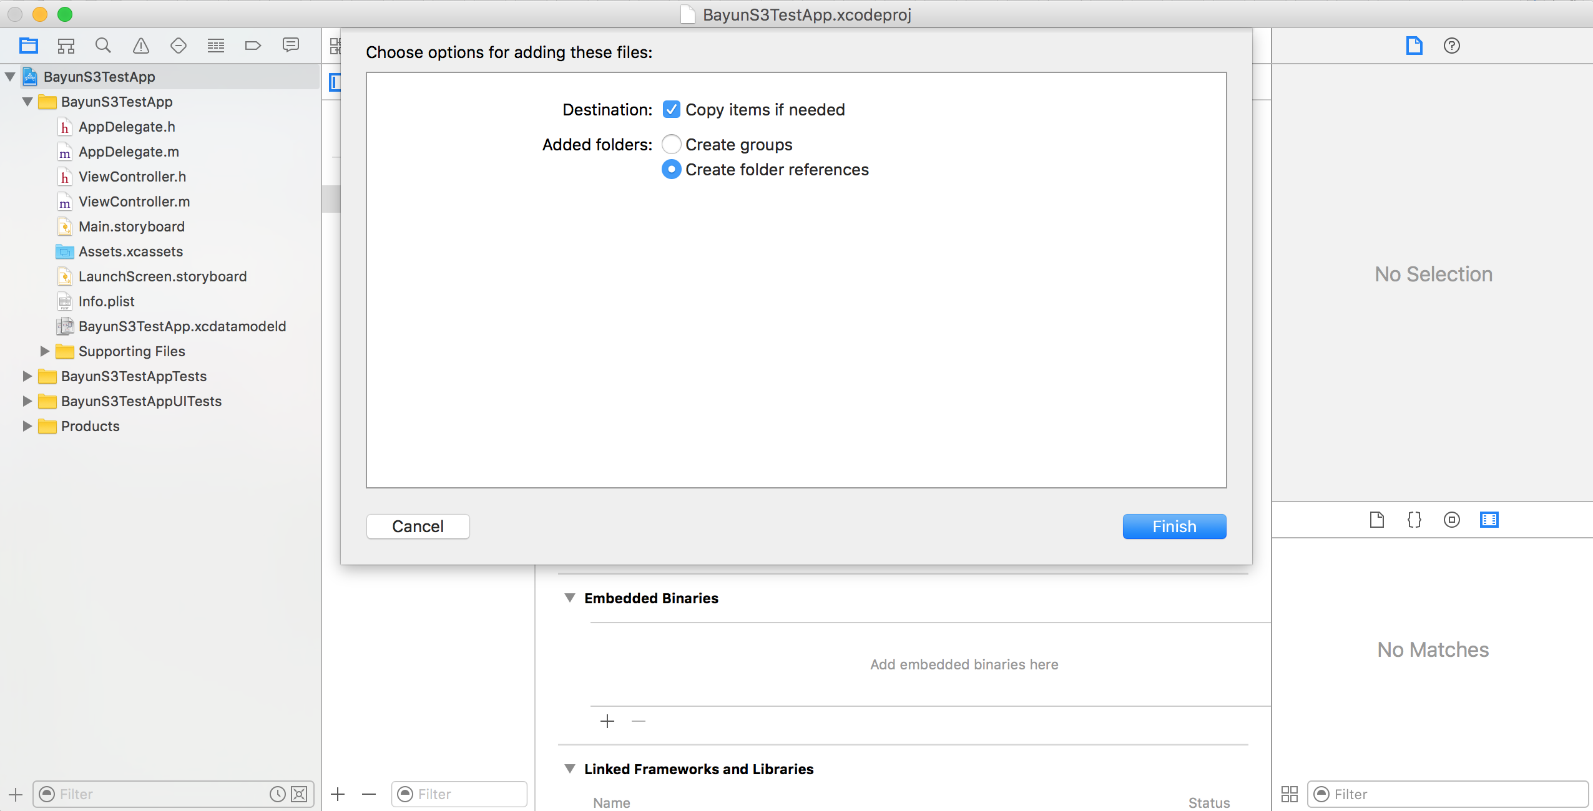Choose Create folder references option
This screenshot has height=811, width=1593.
[671, 170]
